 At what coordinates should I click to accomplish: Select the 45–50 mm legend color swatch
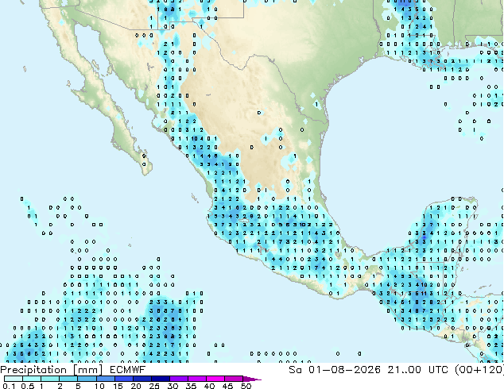(233, 379)
